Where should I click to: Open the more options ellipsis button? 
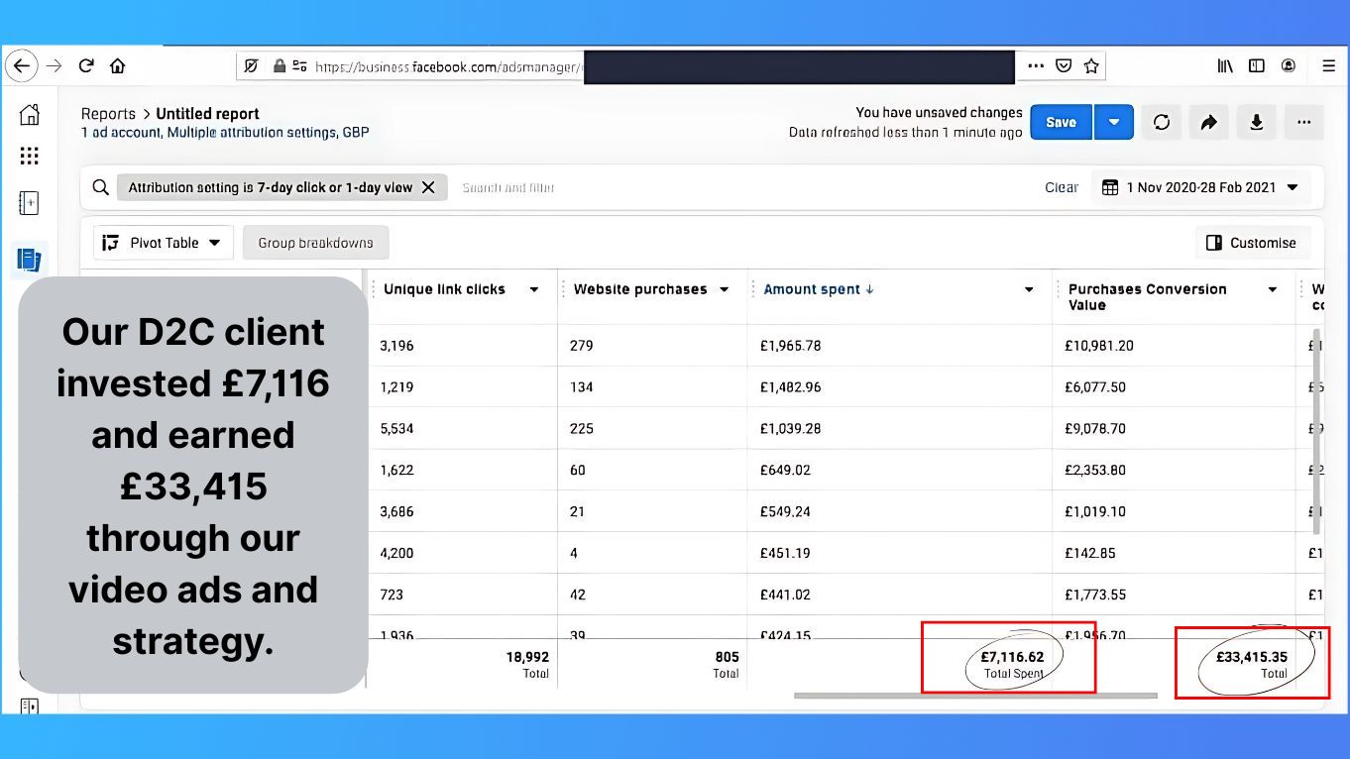[1303, 123]
